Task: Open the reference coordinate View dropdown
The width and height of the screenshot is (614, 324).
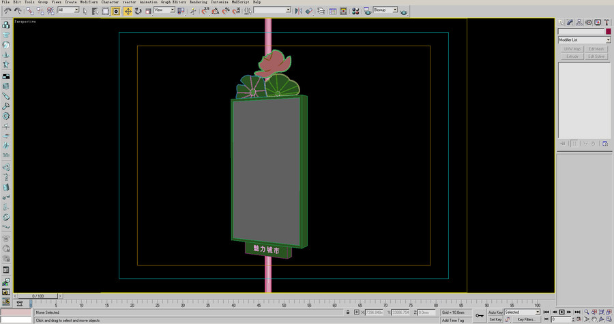Action: [164, 10]
